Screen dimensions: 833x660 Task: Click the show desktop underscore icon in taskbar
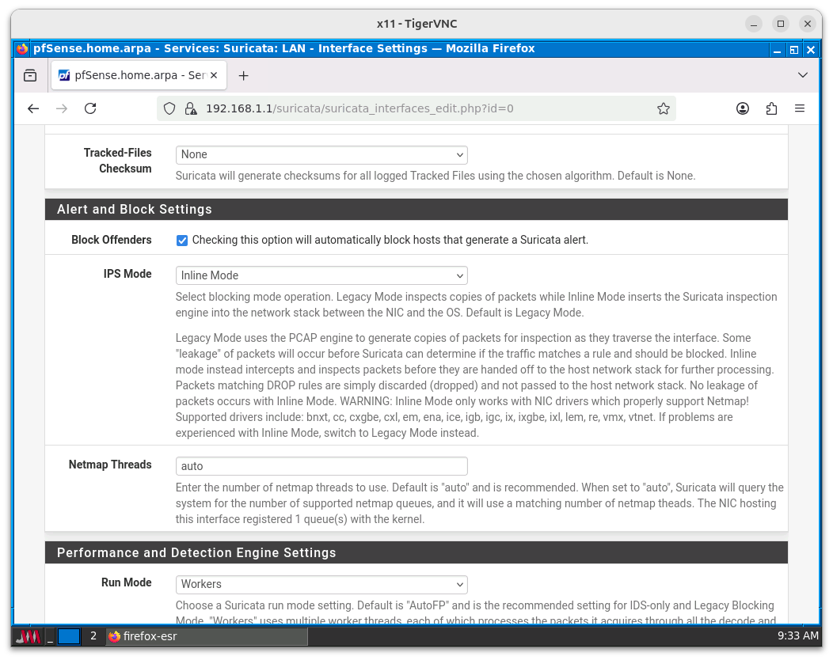point(50,636)
